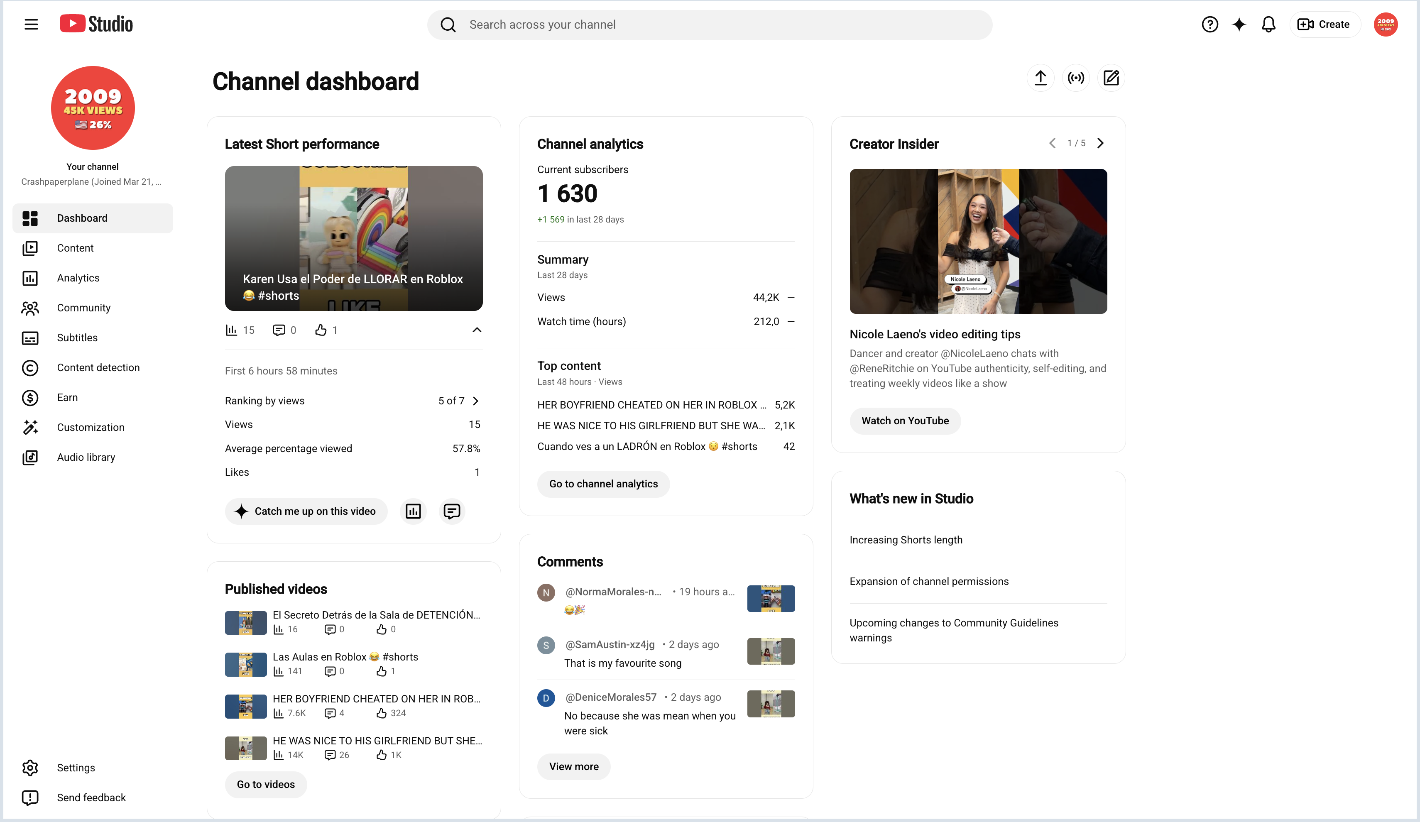Click Catch me up on this video
This screenshot has width=1420, height=822.
point(306,511)
